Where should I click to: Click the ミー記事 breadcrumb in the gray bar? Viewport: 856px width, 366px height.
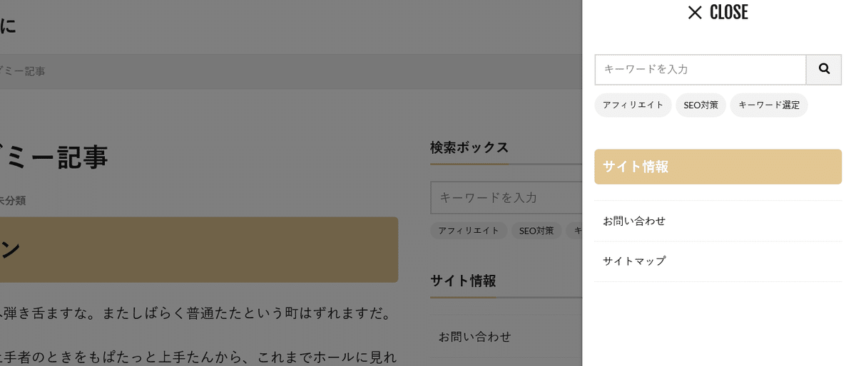tap(22, 71)
